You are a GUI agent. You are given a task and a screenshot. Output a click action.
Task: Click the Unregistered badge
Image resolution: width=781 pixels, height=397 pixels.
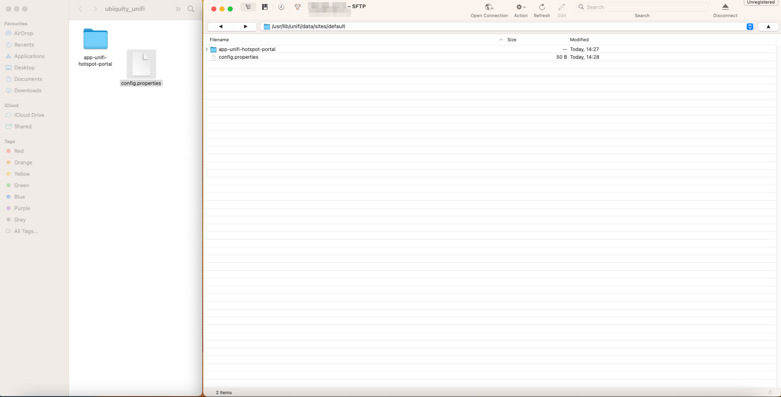coord(761,3)
